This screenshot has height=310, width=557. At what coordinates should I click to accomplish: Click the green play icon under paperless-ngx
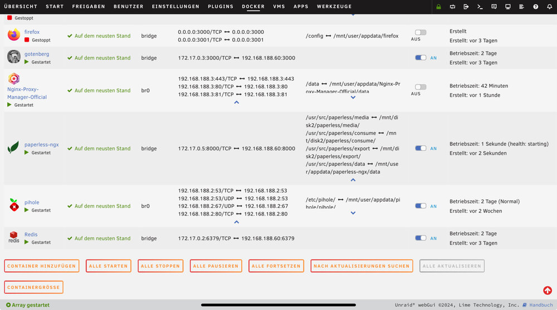pyautogui.click(x=27, y=152)
